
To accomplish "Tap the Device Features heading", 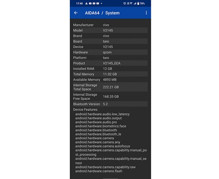I will (x=85, y=110).
